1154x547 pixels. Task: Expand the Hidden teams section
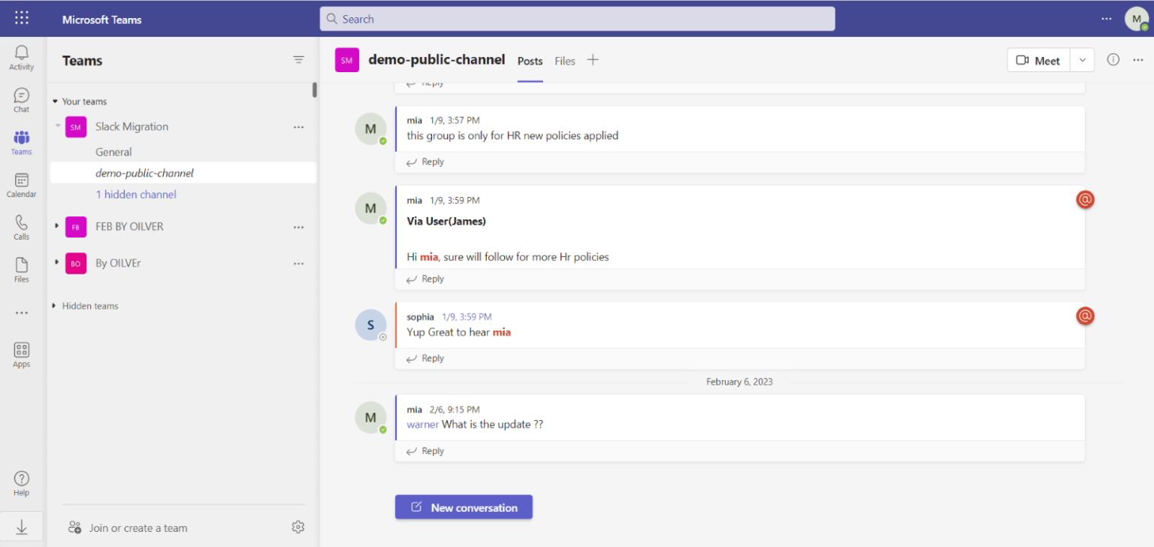coord(53,306)
